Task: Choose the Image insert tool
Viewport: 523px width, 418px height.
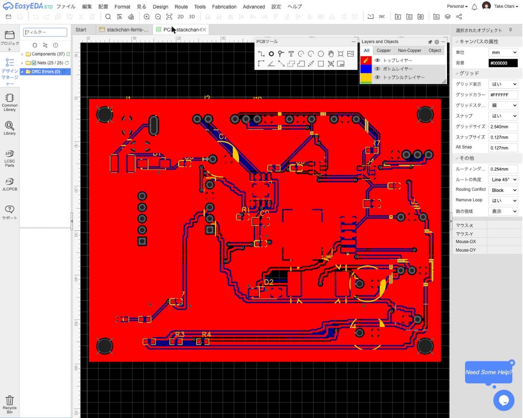Action: coord(350,54)
